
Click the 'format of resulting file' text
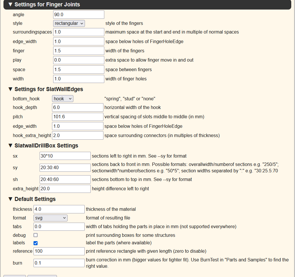[x=108, y=218]
